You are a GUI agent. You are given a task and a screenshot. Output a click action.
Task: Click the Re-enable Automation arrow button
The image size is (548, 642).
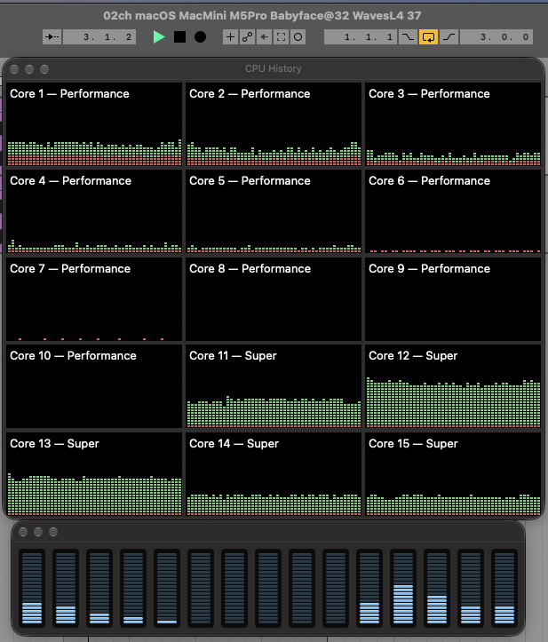click(264, 36)
